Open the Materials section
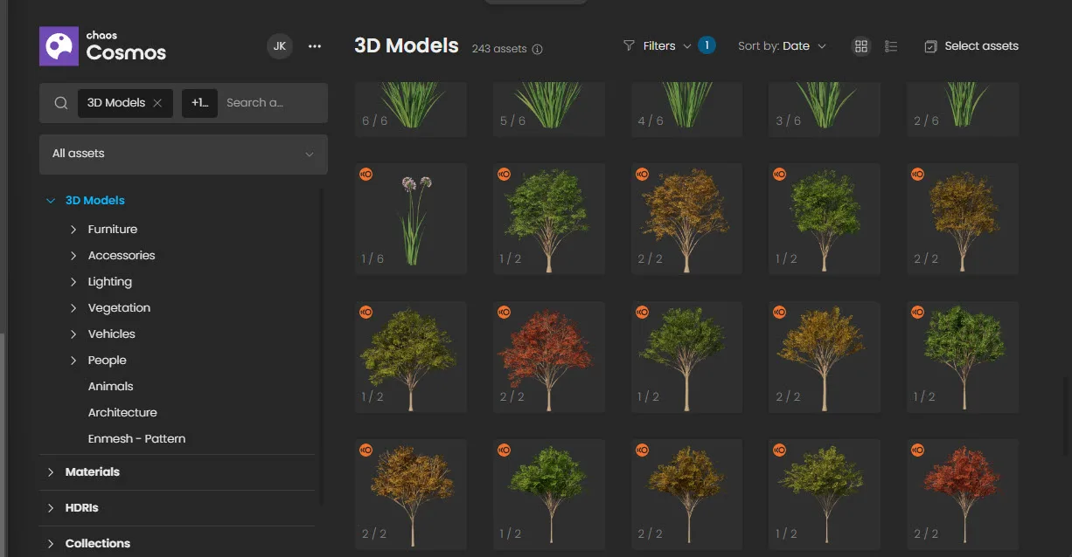Image resolution: width=1072 pixels, height=557 pixels. (91, 471)
